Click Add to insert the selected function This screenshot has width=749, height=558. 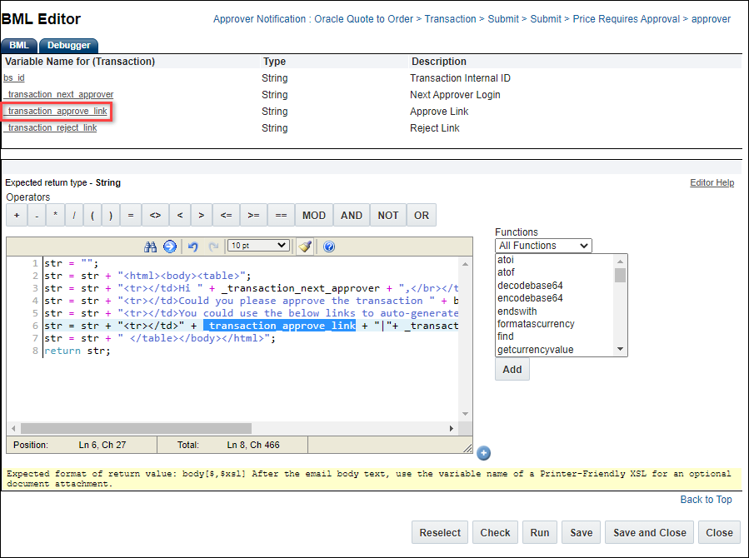tap(512, 369)
